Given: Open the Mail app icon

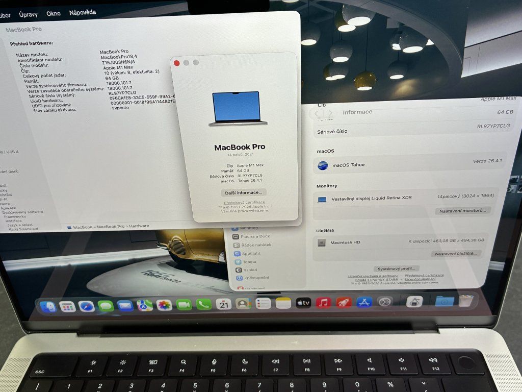Looking at the screenshot, I should 125,305.
